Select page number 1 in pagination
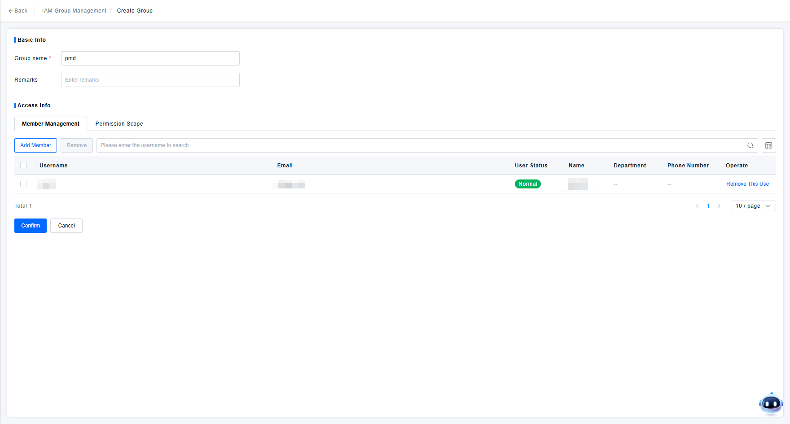Image resolution: width=790 pixels, height=424 pixels. [708, 206]
